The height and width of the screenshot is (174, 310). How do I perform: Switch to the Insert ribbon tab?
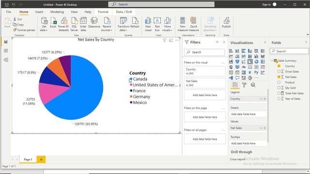[x=39, y=12]
